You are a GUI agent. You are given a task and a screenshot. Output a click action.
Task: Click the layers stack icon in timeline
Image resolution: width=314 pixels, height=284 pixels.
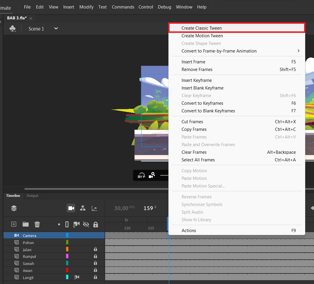pyautogui.click(x=14, y=208)
